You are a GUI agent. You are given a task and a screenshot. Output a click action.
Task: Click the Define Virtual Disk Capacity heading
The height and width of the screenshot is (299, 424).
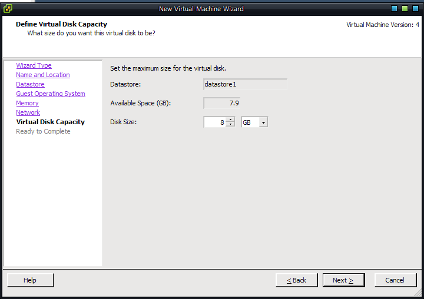pos(61,24)
